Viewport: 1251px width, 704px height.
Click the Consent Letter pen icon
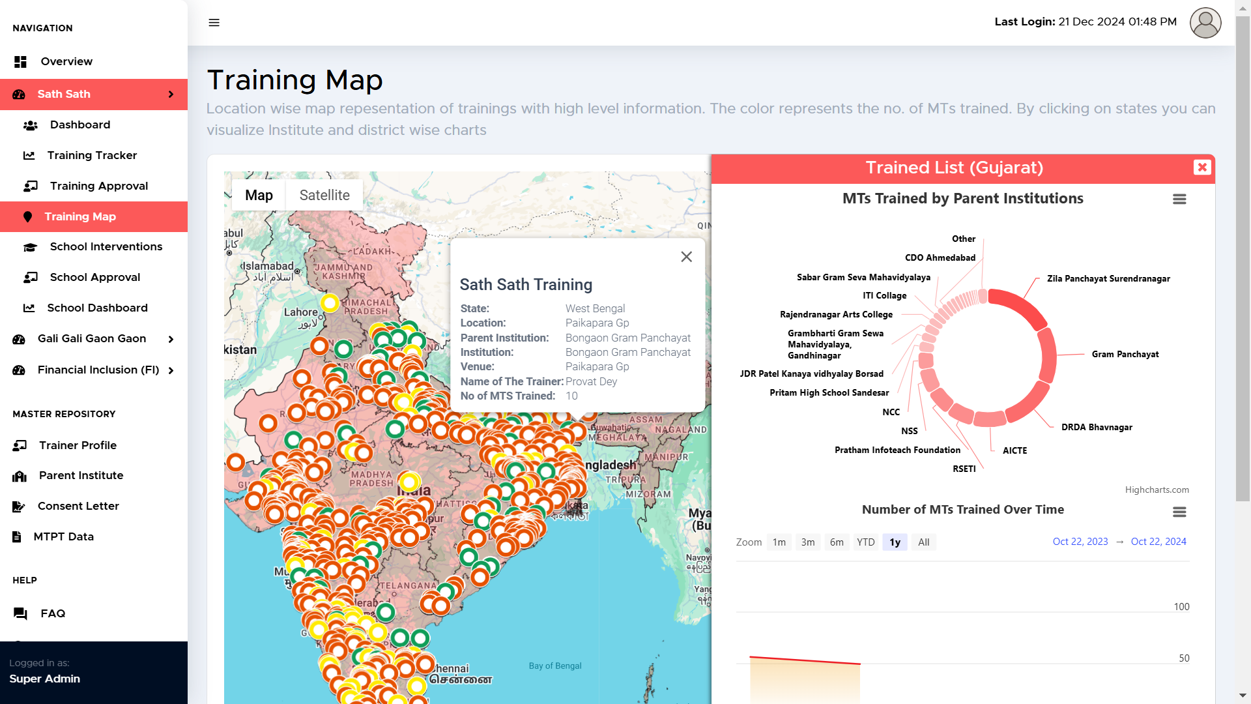(x=19, y=506)
